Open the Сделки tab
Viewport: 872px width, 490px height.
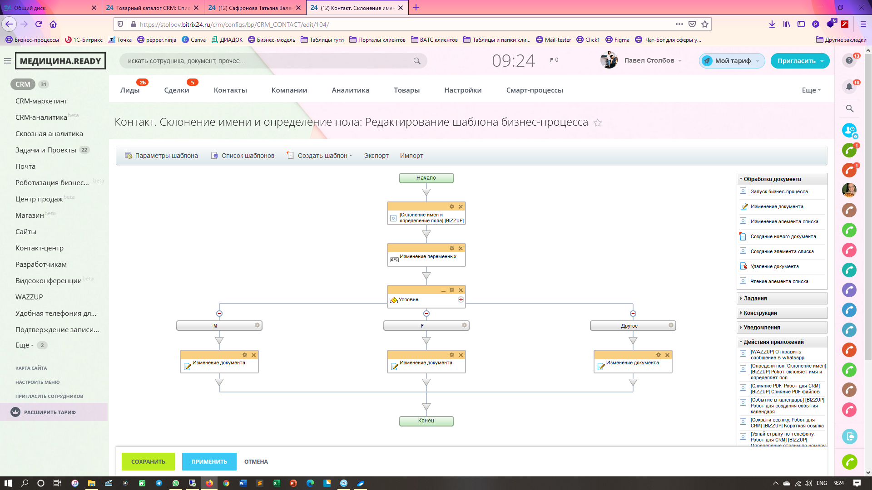coord(177,90)
